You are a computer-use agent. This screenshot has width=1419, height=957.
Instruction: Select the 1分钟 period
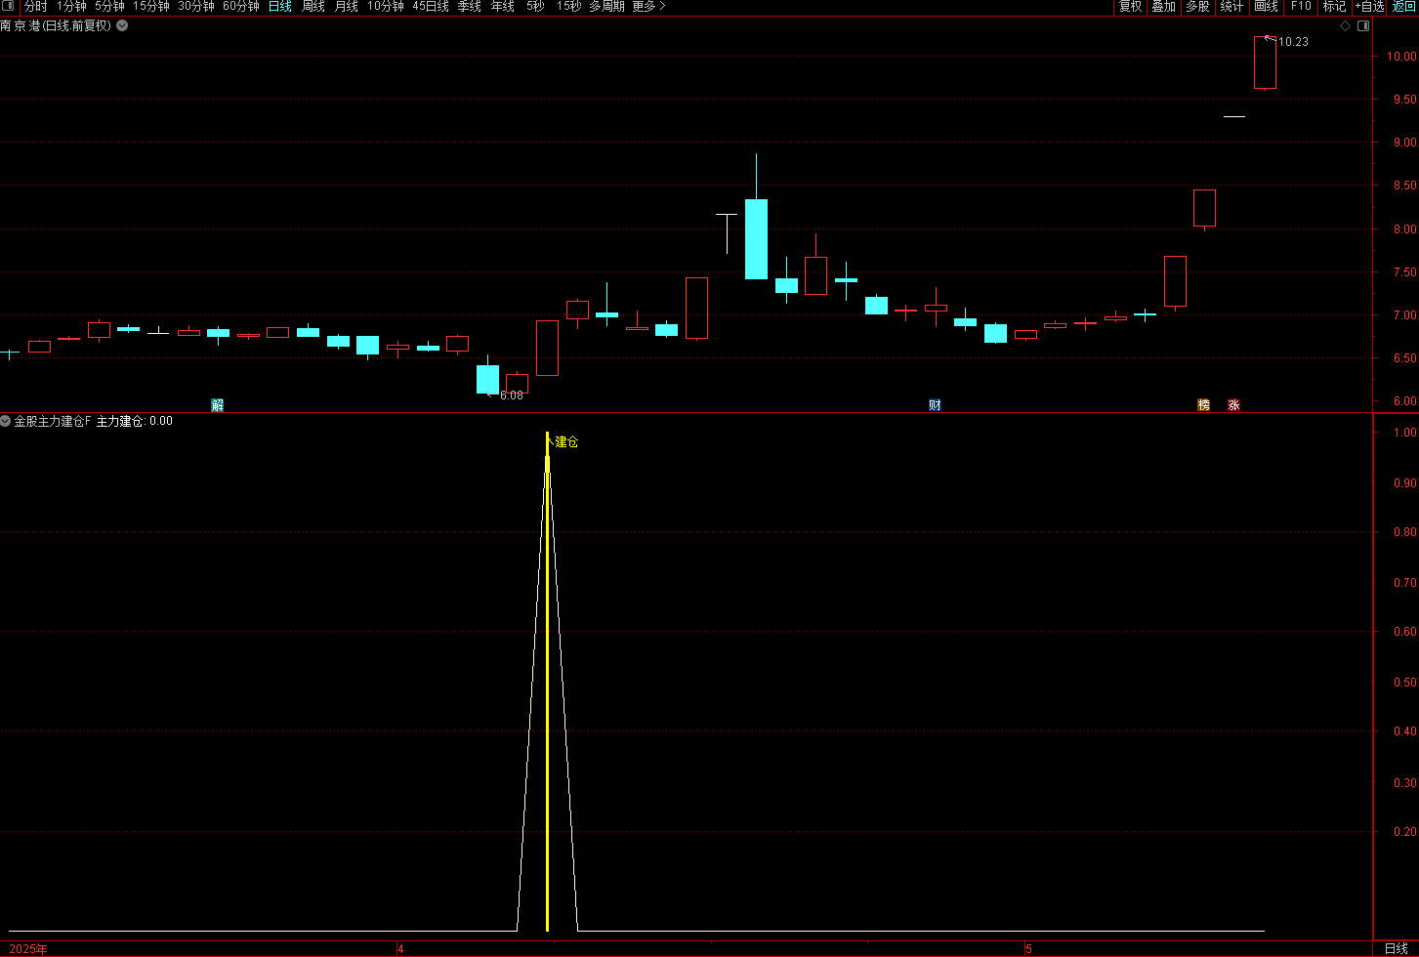[x=71, y=7]
